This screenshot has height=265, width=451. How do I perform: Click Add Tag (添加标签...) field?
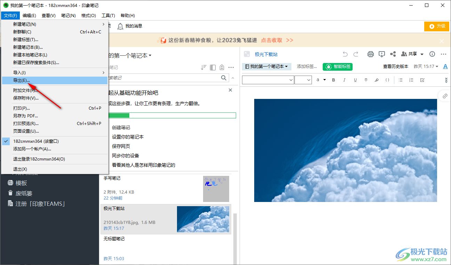click(x=307, y=67)
